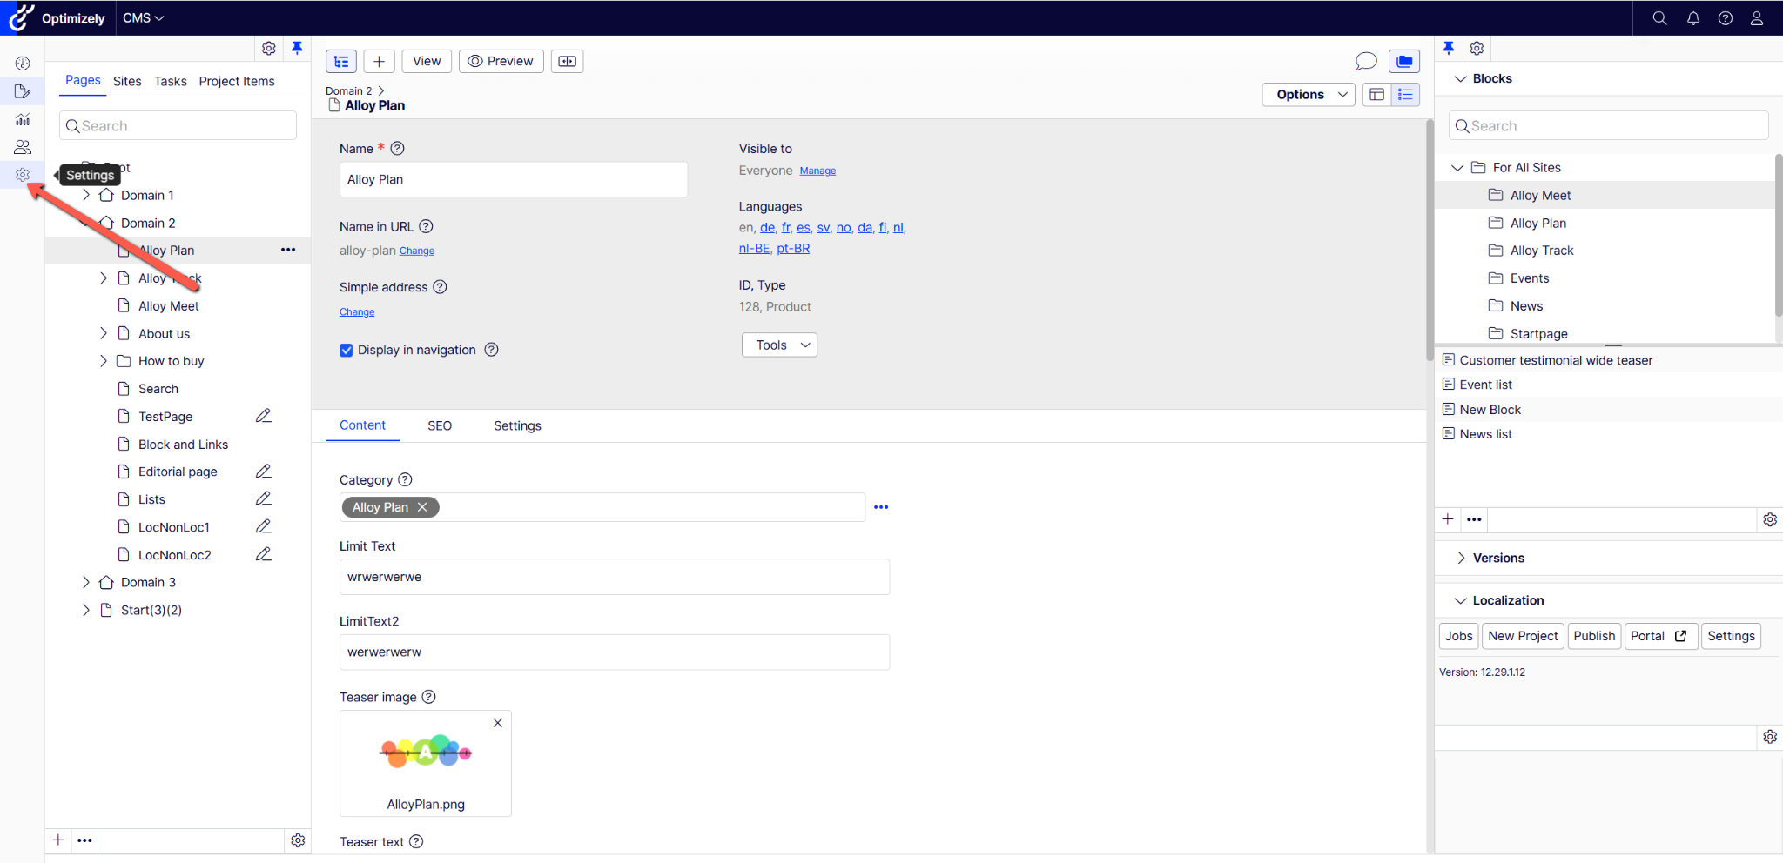Click the Preview button
The image size is (1783, 863).
coord(501,61)
